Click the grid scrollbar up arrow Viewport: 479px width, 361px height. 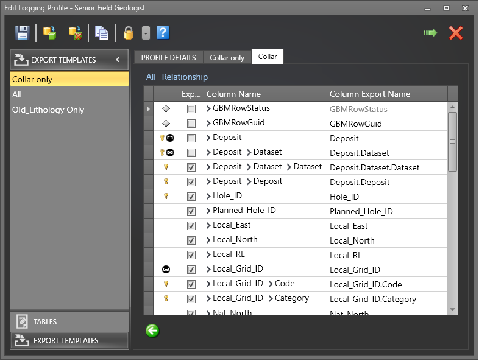(x=452, y=107)
